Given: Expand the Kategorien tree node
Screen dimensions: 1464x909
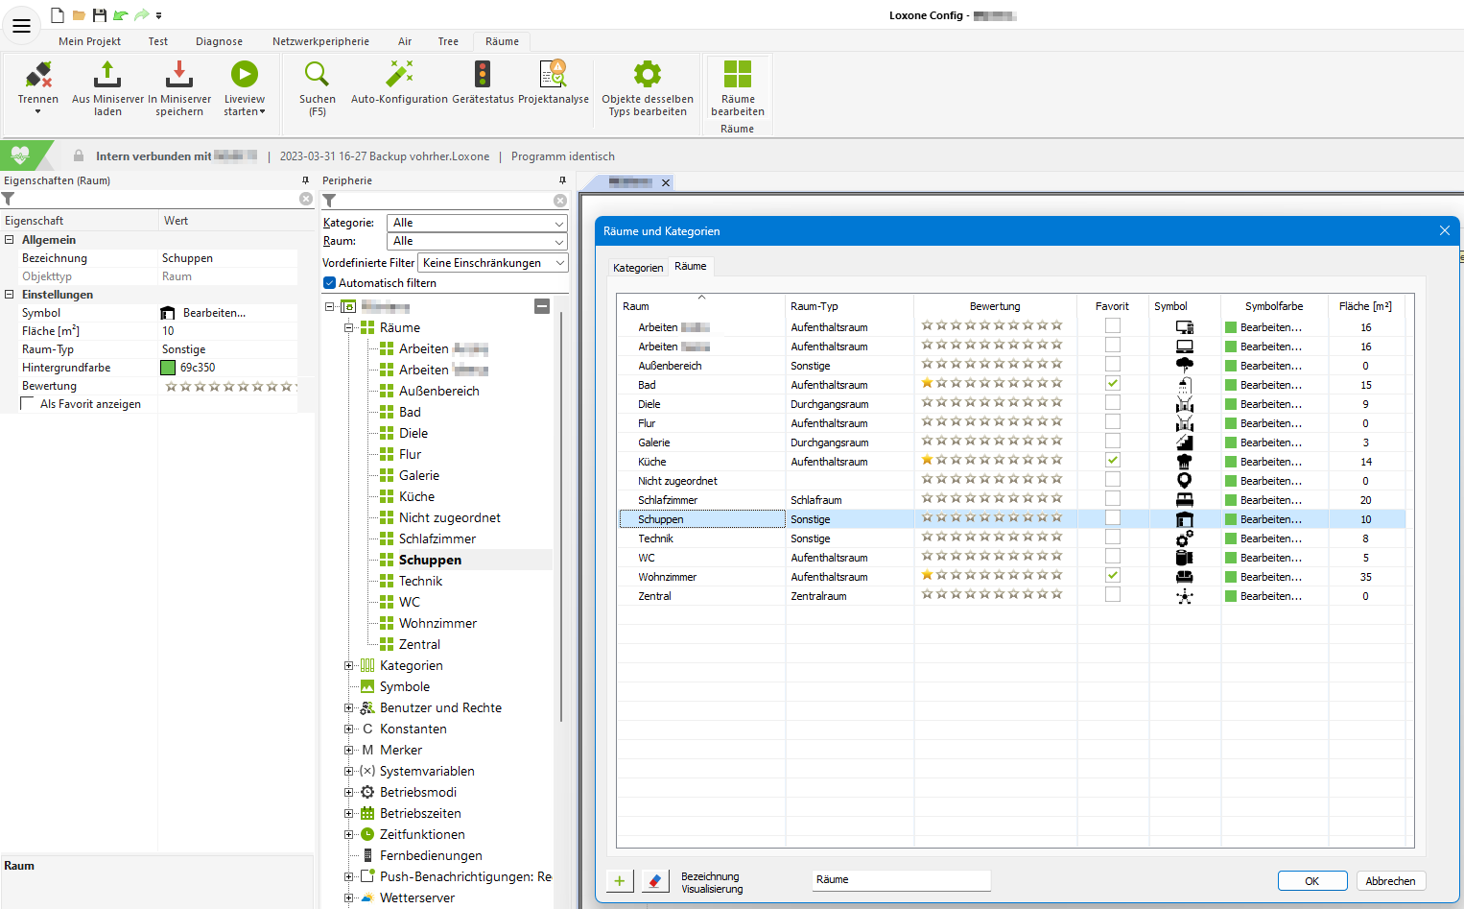Looking at the screenshot, I should click(349, 665).
